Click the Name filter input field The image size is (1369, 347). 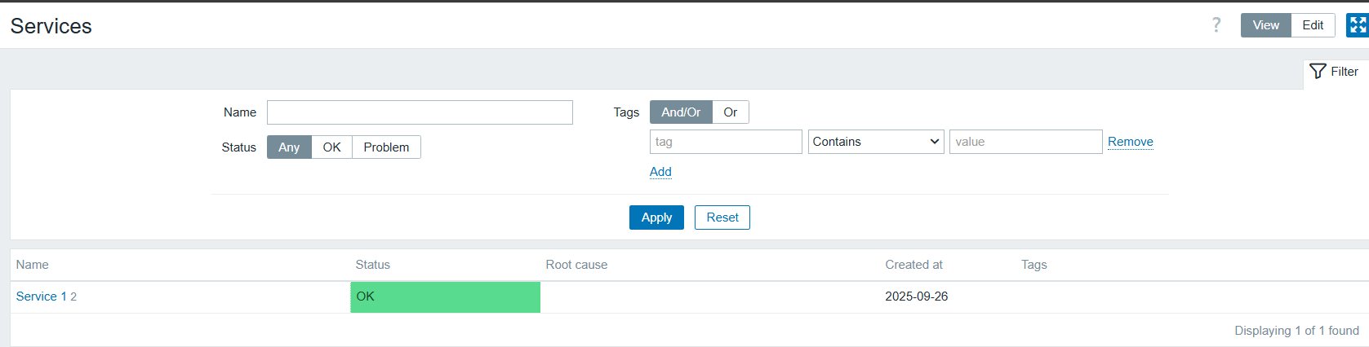[420, 112]
